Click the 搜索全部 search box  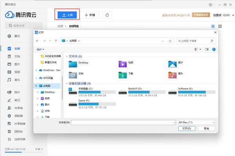point(24,25)
